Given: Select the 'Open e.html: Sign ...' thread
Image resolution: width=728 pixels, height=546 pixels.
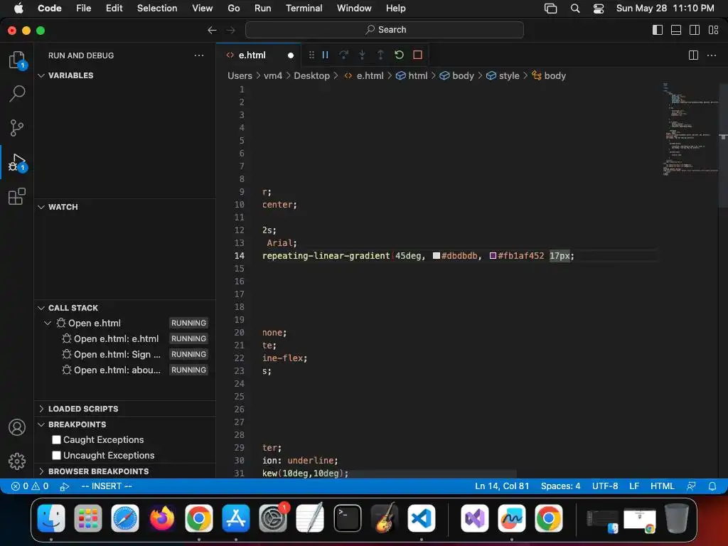Looking at the screenshot, I should click(x=124, y=355).
